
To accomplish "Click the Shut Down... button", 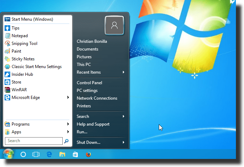I will pyautogui.click(x=88, y=142).
